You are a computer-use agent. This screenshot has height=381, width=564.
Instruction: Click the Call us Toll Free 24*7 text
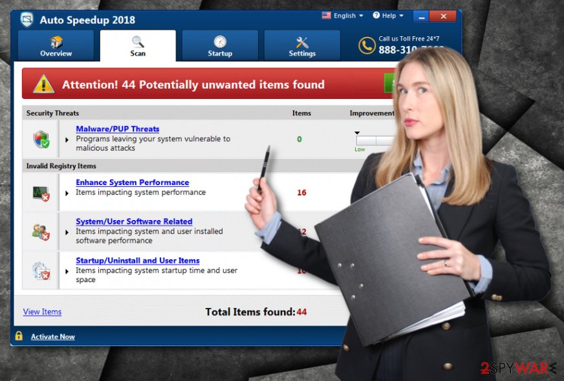point(409,39)
